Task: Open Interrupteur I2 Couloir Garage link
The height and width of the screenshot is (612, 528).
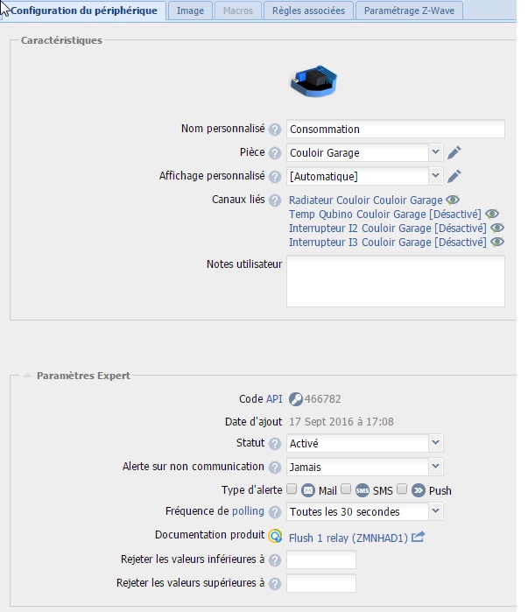Action: 388,229
